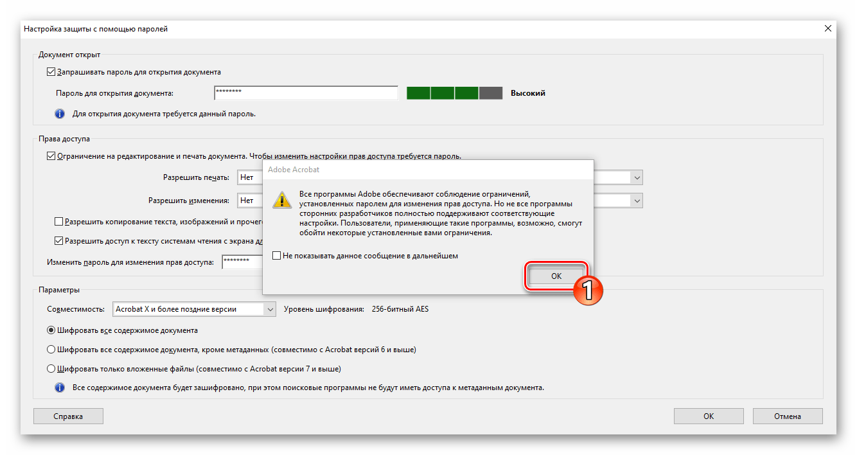Open the 'Разрешить печать' dropdown

point(637,177)
